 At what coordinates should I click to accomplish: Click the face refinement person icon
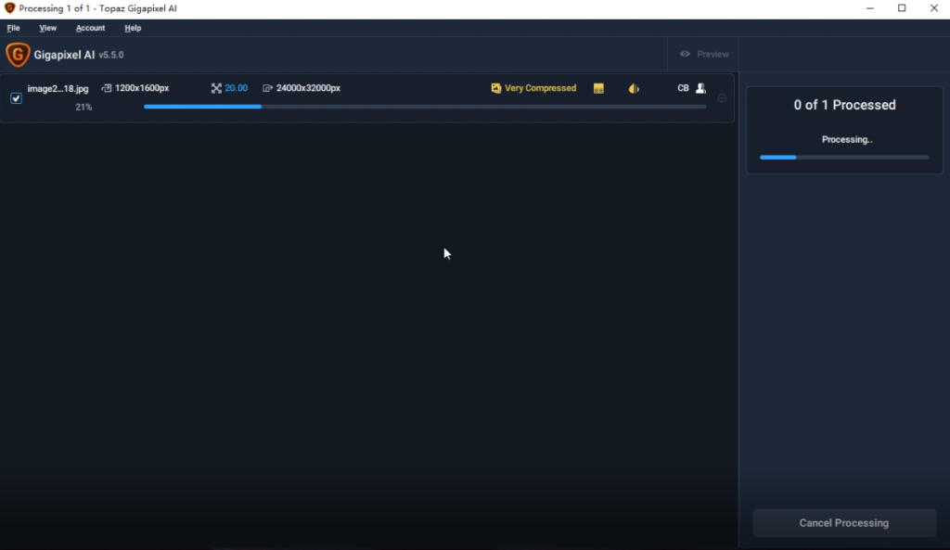701,88
